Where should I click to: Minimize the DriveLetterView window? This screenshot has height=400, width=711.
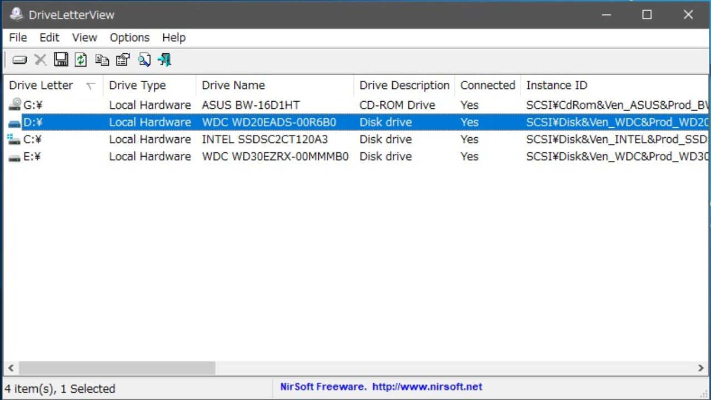coord(606,14)
